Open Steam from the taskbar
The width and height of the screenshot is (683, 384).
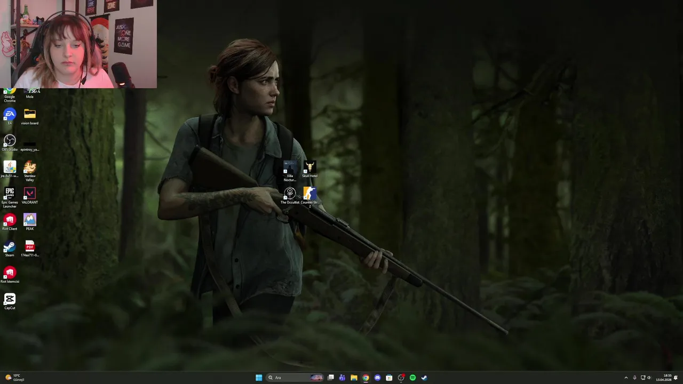[424, 378]
